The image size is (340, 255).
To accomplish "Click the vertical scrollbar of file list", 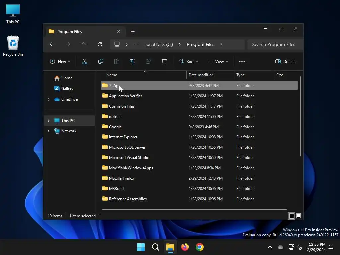I will [x=301, y=116].
